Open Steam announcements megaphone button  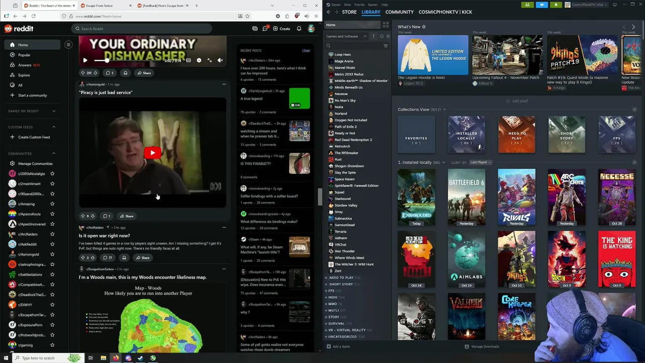click(x=542, y=5)
